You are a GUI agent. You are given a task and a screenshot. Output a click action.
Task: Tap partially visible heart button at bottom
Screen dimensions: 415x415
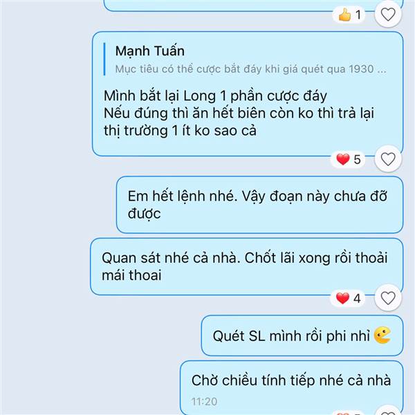(x=388, y=411)
